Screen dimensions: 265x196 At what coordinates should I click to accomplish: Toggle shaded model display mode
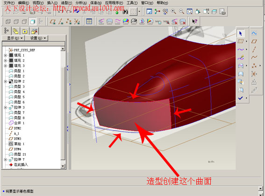point(32,21)
